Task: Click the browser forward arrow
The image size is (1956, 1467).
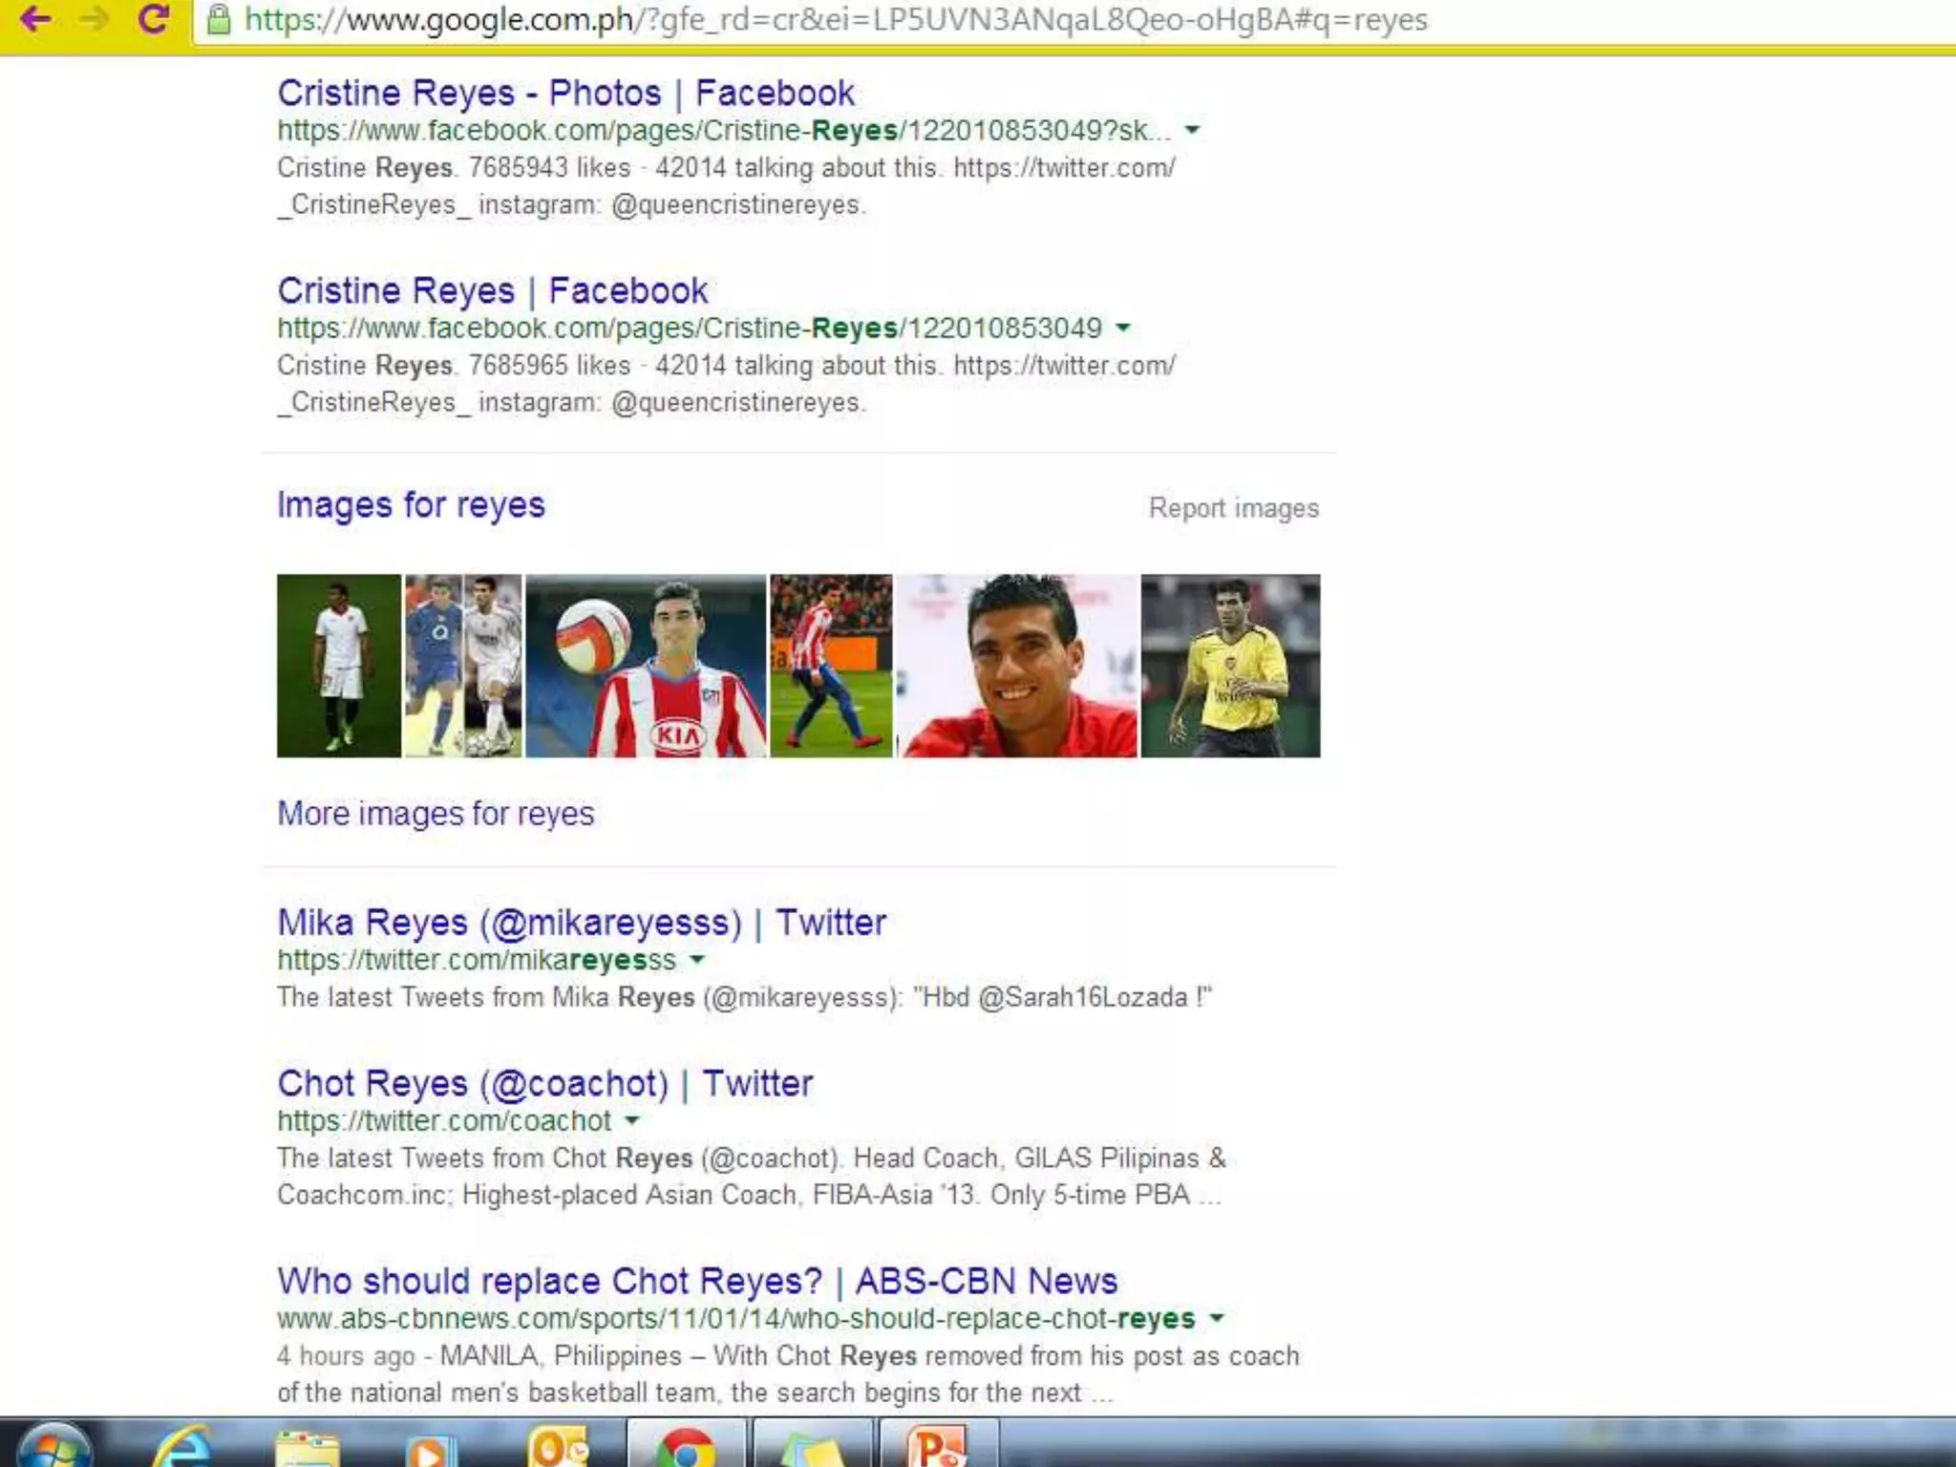Action: tap(94, 19)
